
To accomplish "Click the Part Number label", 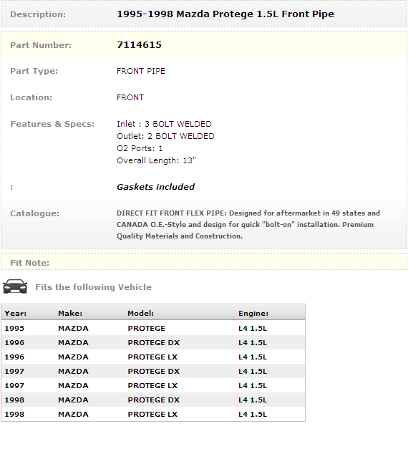I will point(41,45).
